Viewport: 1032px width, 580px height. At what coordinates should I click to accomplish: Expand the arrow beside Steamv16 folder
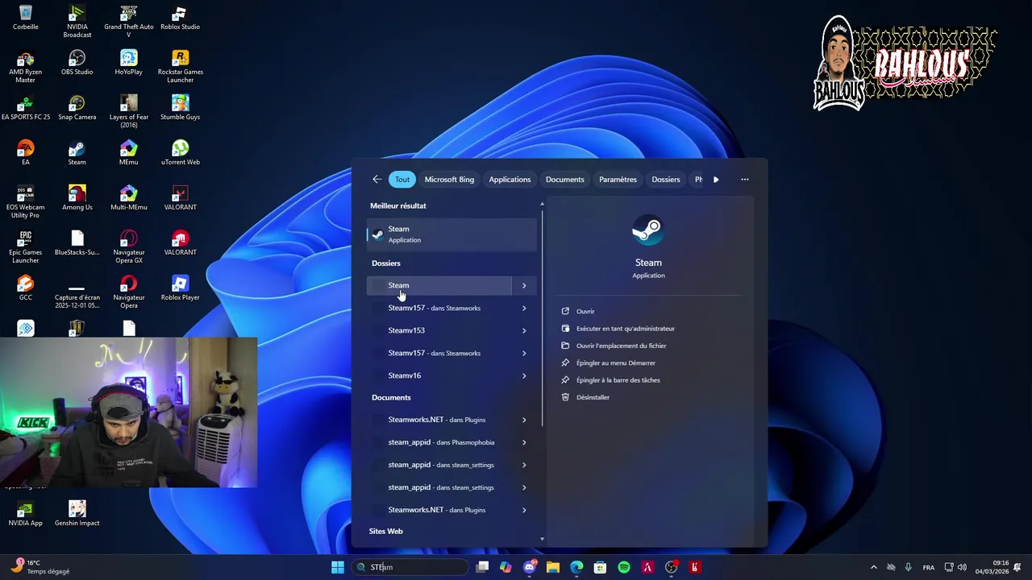pos(524,375)
